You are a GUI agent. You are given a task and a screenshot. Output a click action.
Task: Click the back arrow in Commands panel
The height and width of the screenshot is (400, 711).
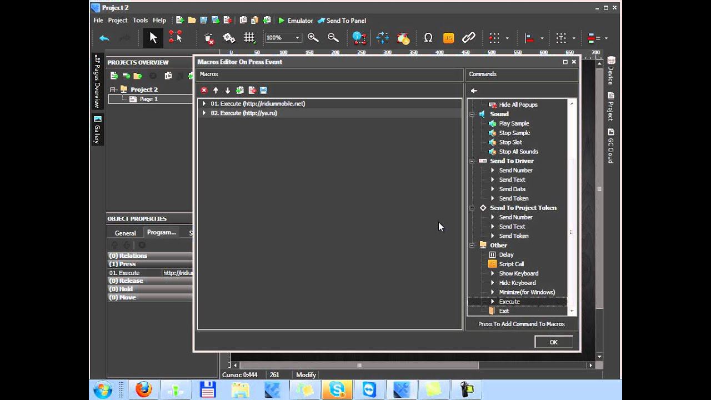click(474, 91)
